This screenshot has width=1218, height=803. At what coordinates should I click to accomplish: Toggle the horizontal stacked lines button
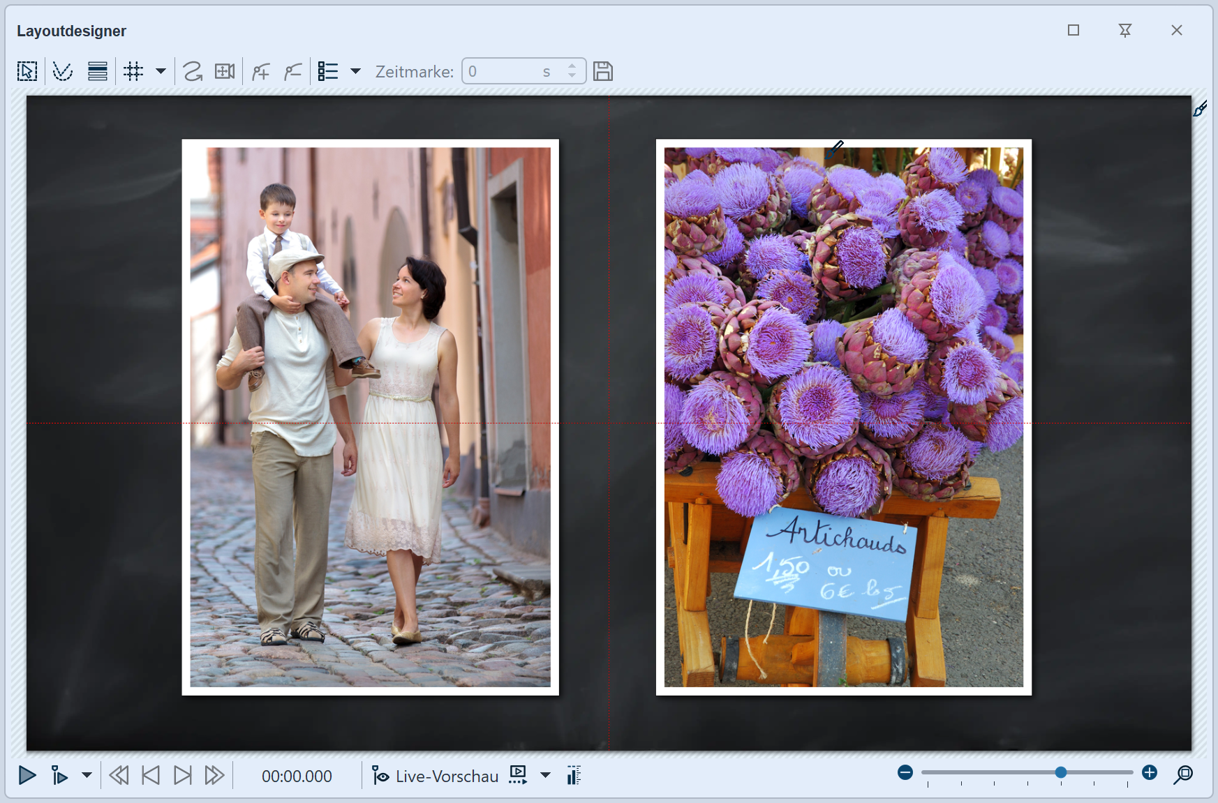tap(98, 71)
